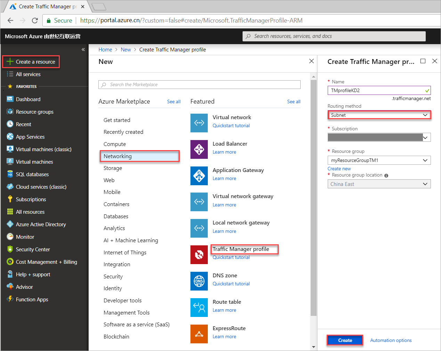
Task: Select Security Center in sidebar
Action: click(x=33, y=250)
